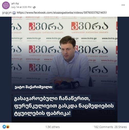Open the page name "აი ია"
The image size is (129, 130).
coord(15,4)
